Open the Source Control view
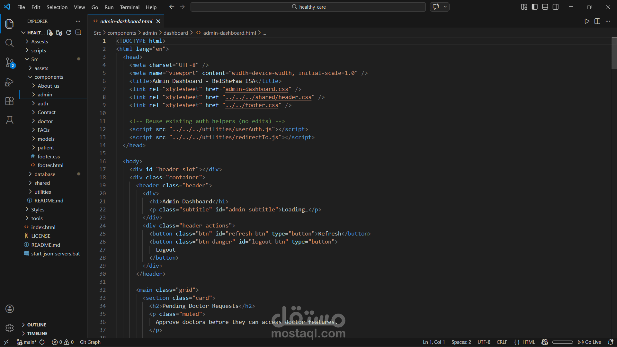The height and width of the screenshot is (347, 617). pos(10,62)
